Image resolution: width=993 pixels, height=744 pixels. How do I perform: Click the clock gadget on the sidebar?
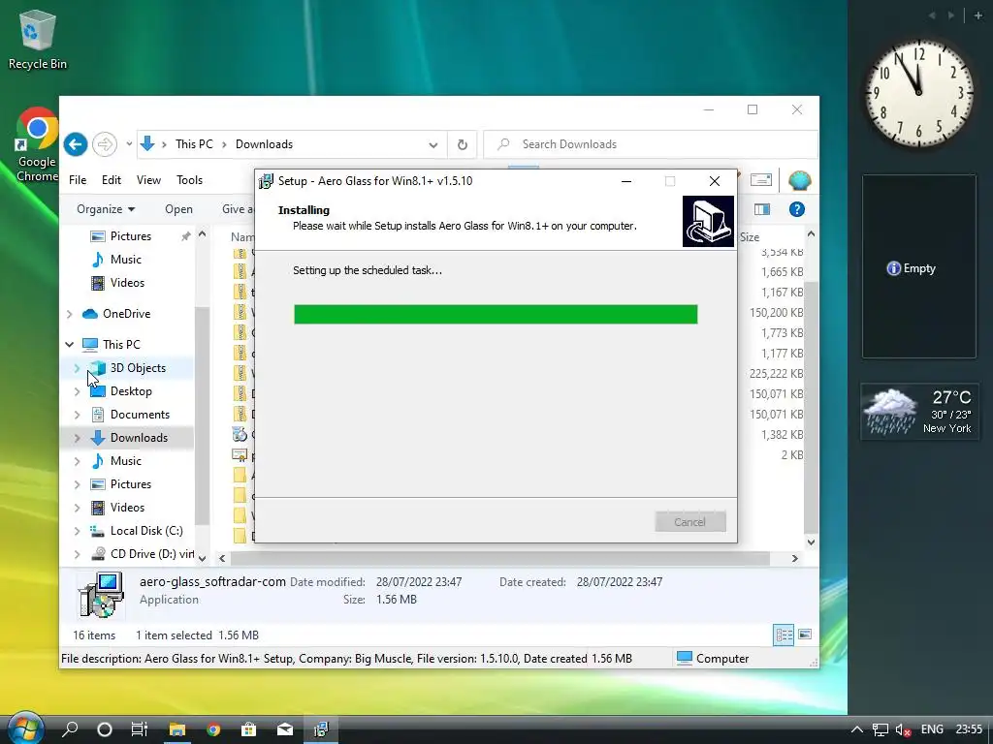918,93
